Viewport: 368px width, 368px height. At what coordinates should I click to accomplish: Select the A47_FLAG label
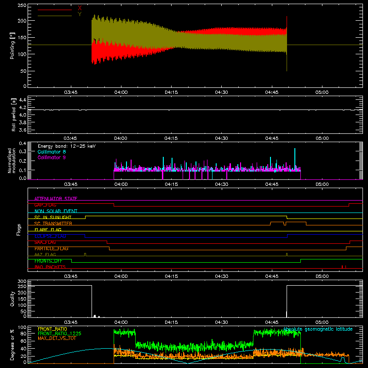[45, 254]
